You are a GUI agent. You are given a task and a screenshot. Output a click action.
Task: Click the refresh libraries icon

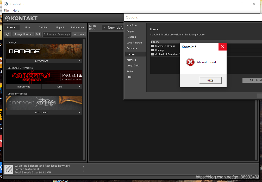pos(8,34)
